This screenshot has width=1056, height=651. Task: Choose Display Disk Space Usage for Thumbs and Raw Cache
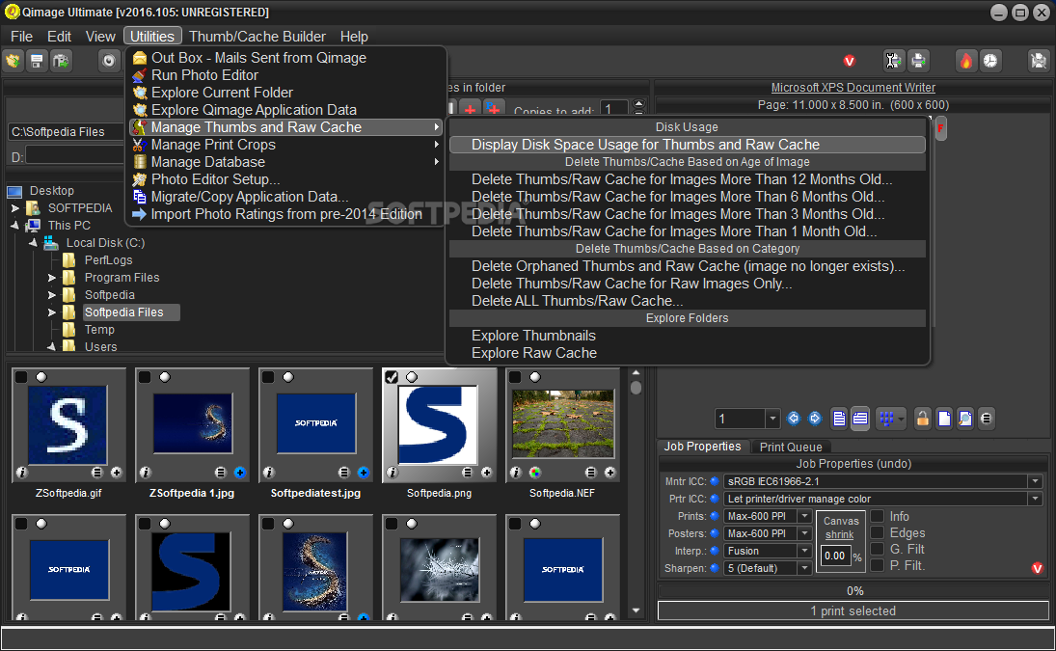(687, 145)
